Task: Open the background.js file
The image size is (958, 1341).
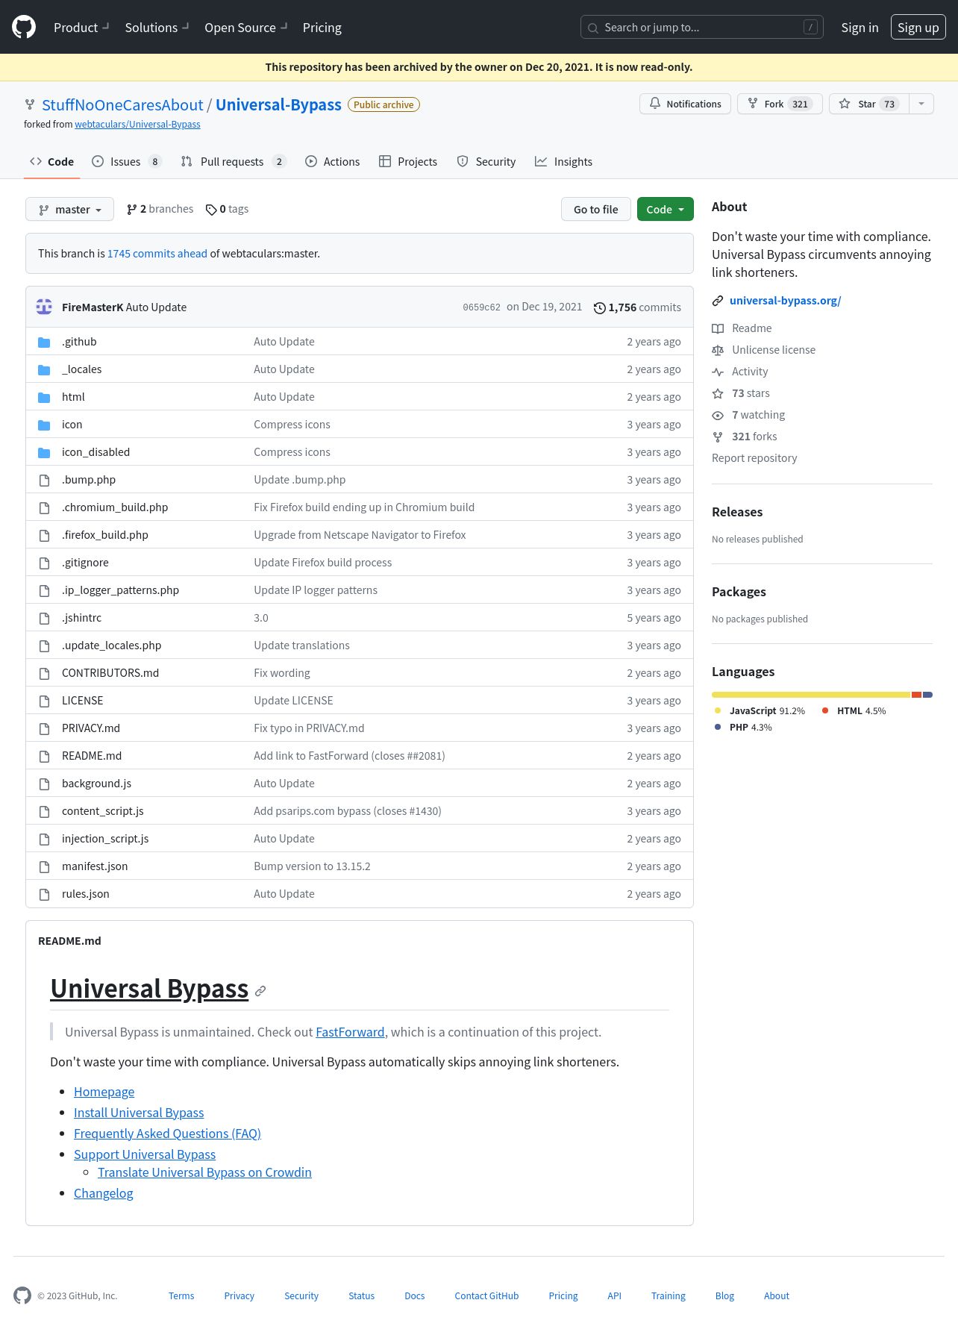Action: [96, 784]
